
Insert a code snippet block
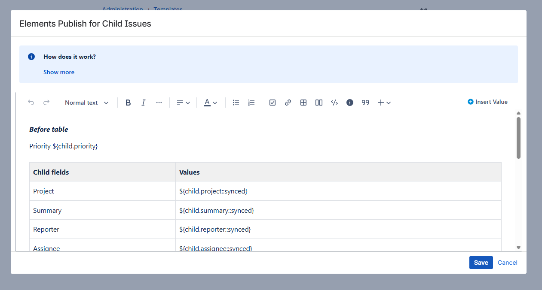(334, 103)
